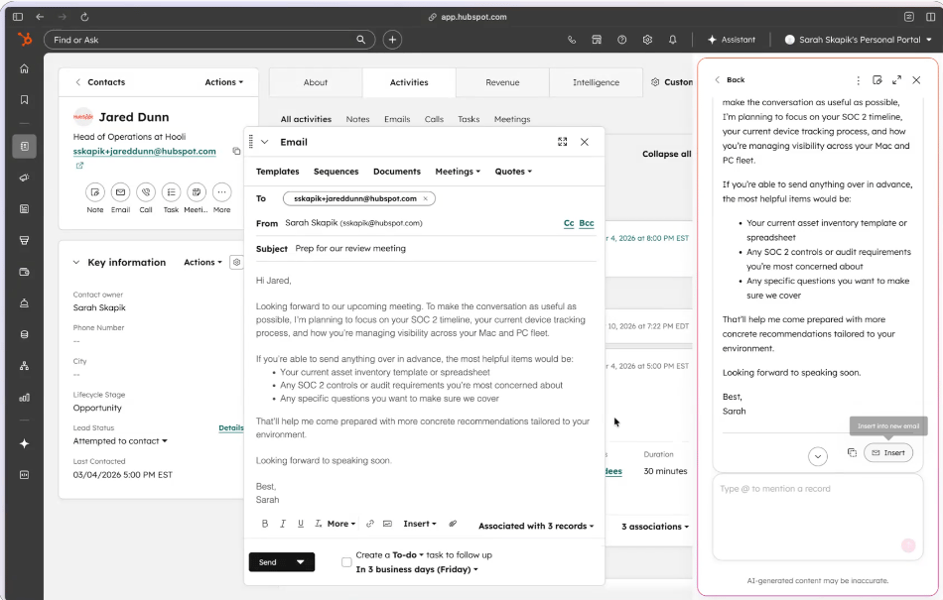This screenshot has width=943, height=600.
Task: Click the Note icon under Jared Dunn
Action: point(94,191)
